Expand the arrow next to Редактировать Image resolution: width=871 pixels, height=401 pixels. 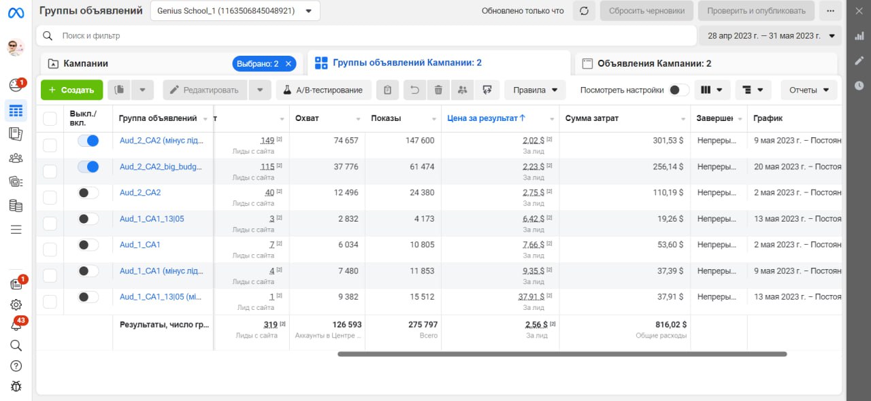[260, 90]
